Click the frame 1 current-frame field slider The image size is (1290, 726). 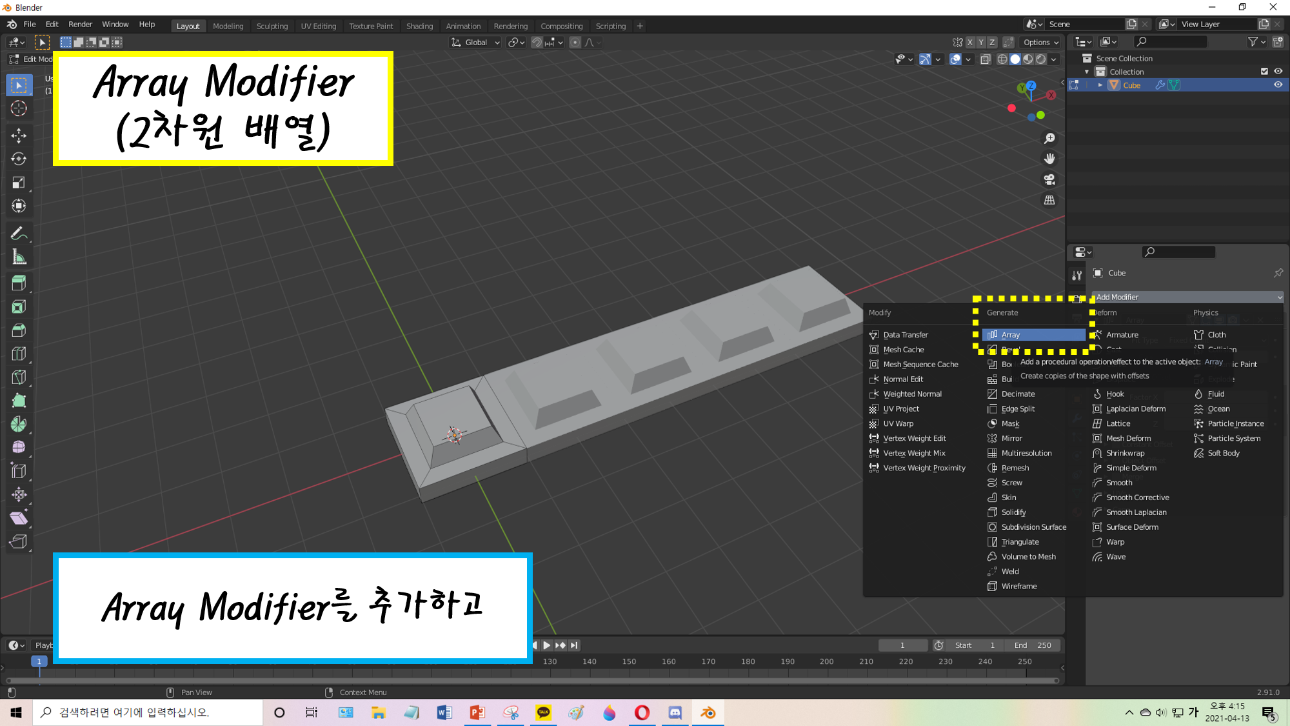tap(903, 645)
